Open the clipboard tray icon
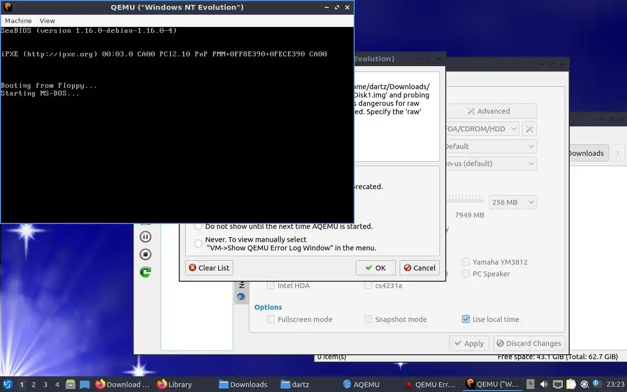This screenshot has width=627, height=392. tap(571, 384)
